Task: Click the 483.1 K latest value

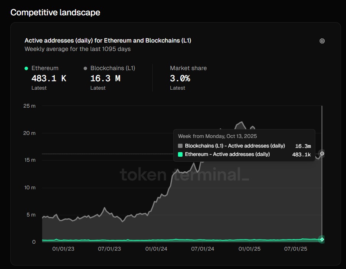Action: 49,78
